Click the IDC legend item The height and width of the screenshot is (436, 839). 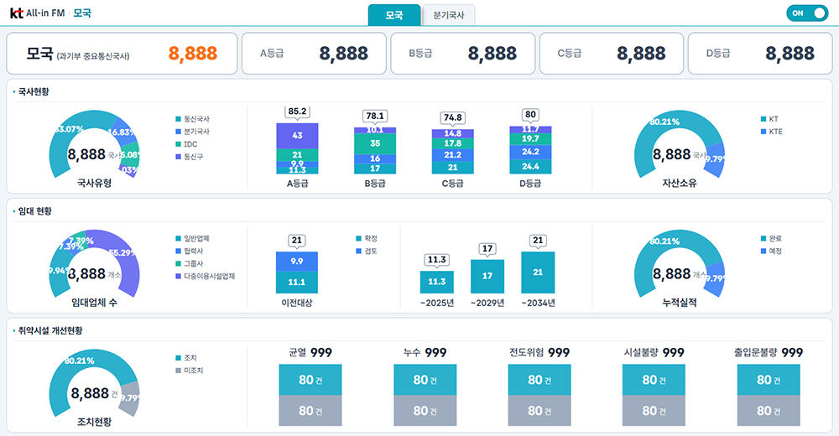190,144
